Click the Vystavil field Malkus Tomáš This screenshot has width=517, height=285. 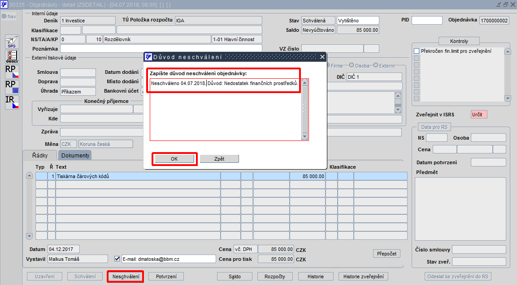[x=78, y=259]
